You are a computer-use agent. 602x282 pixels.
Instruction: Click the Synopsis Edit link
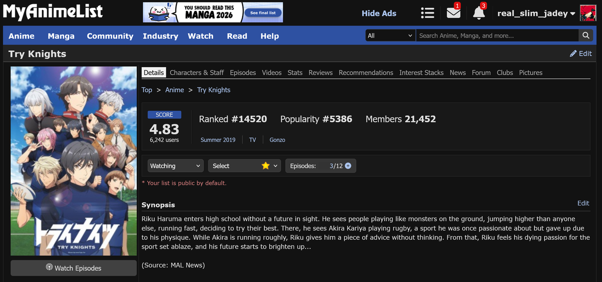pos(583,203)
